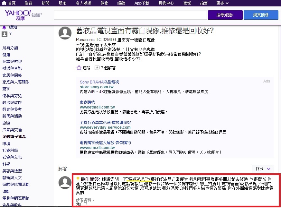Open the 家居與園藝 category
The height and width of the screenshot is (208, 281).
(12, 75)
